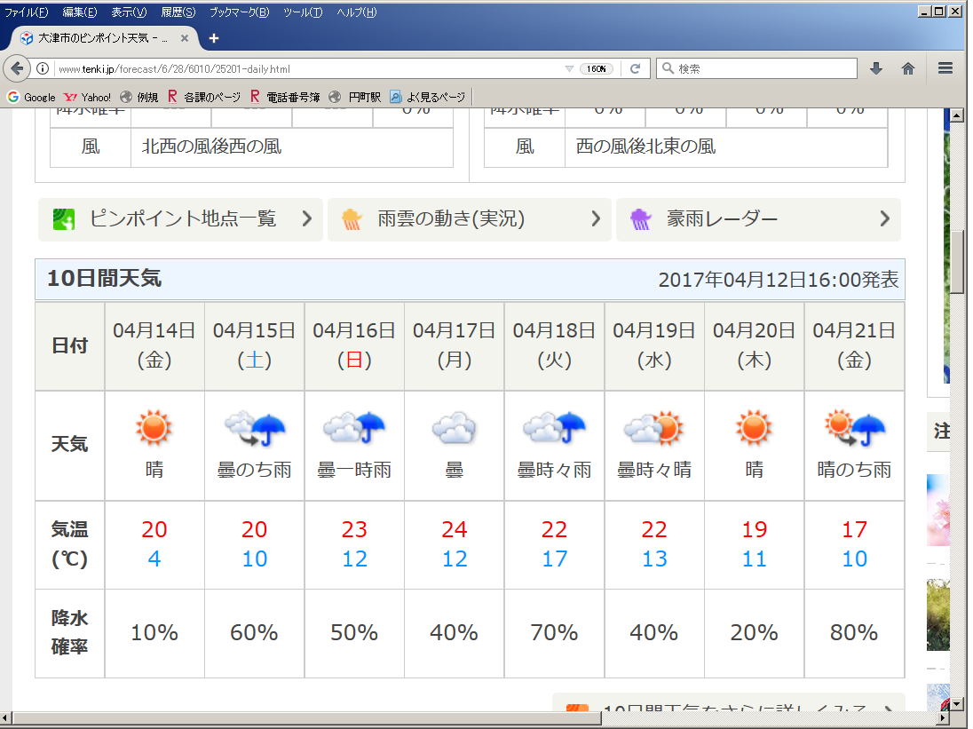Open the hamburger menu icon
This screenshot has width=973, height=729.
coord(945,68)
